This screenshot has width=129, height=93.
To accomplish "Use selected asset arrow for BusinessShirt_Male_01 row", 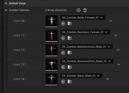I will pyautogui.click(x=63, y=67).
